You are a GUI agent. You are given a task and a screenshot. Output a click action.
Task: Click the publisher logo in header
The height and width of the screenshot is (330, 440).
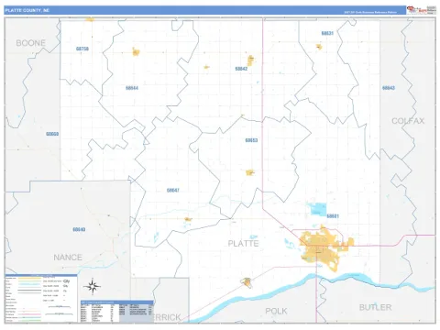coord(421,10)
